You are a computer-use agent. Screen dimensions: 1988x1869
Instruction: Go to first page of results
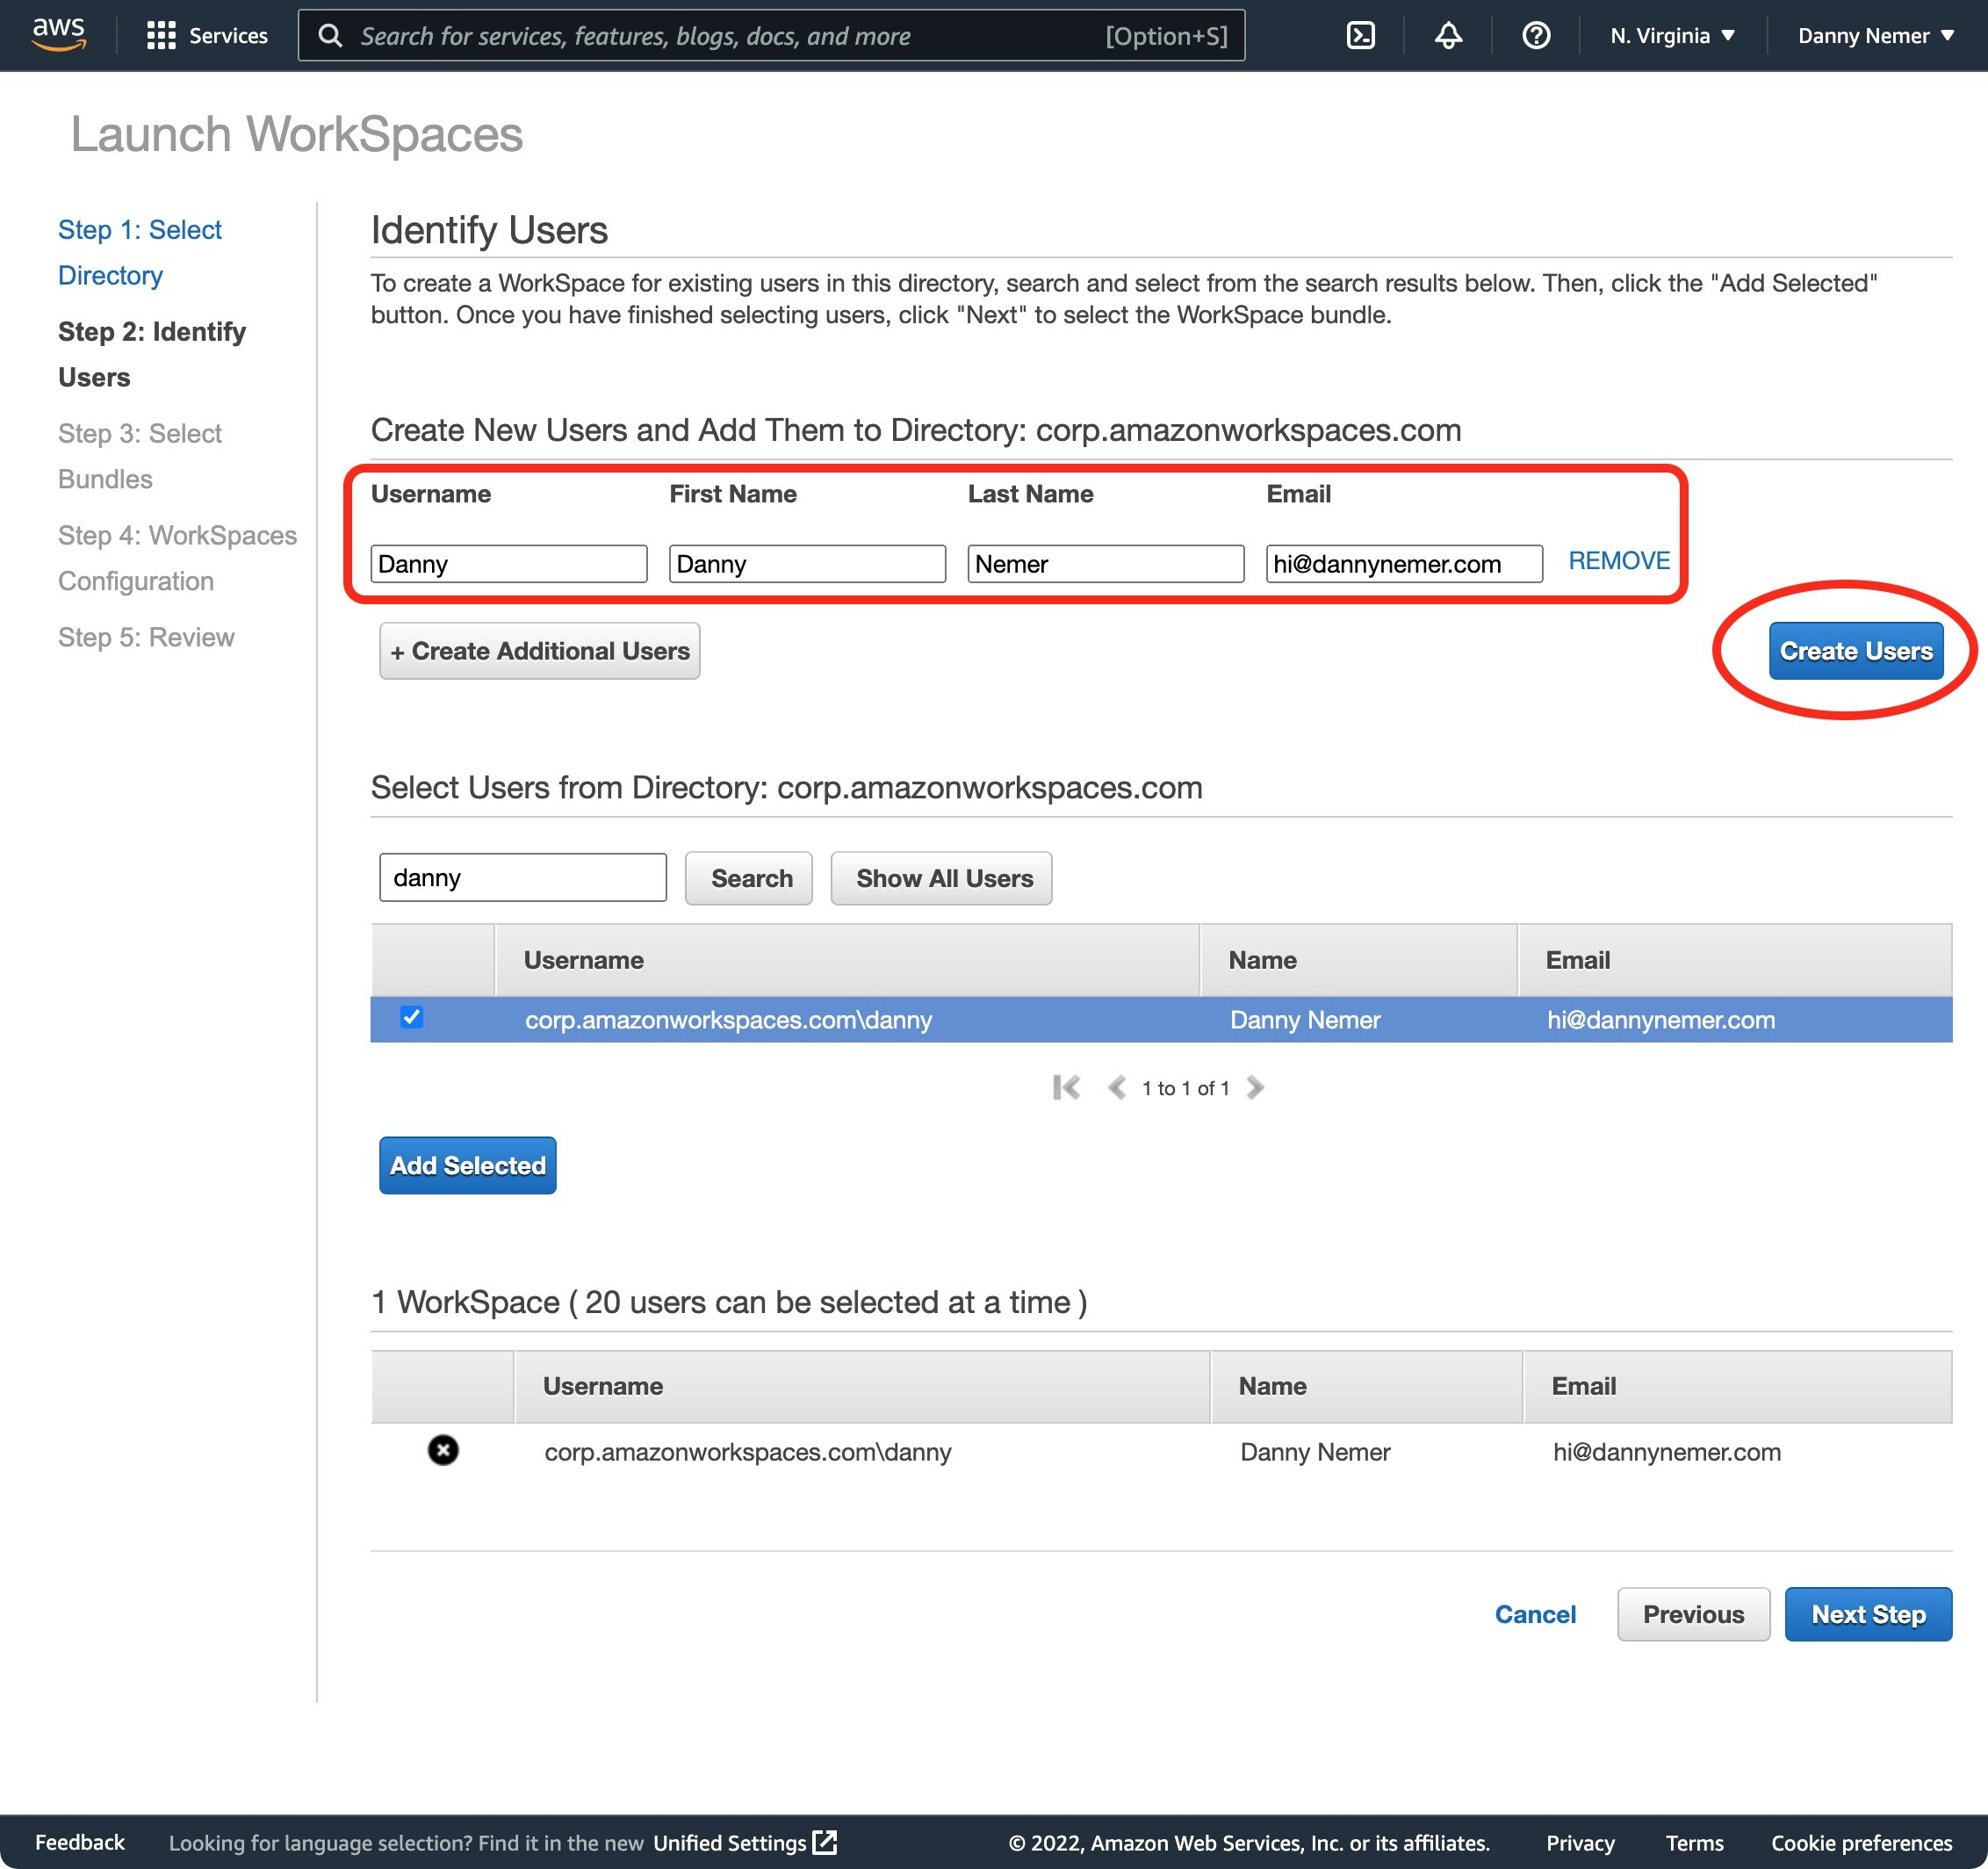coord(1066,1087)
